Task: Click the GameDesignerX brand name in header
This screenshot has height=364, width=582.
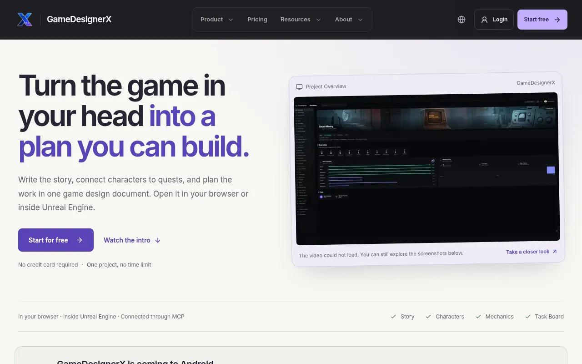Action: click(x=79, y=20)
